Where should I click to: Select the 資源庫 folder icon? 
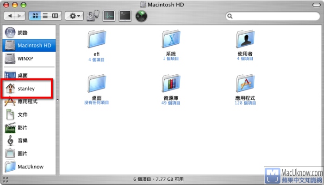171,84
